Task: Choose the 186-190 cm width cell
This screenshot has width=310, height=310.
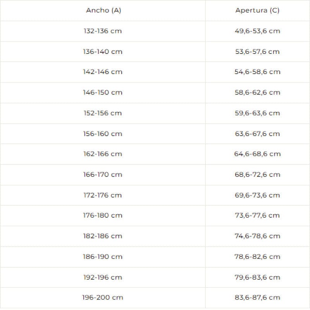Action: (103, 257)
